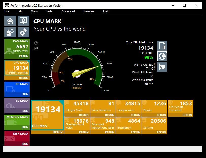This screenshot has height=158, width=206.
Task: Select the CPU MARK 19134 sidebar tile
Action: [x=17, y=68]
